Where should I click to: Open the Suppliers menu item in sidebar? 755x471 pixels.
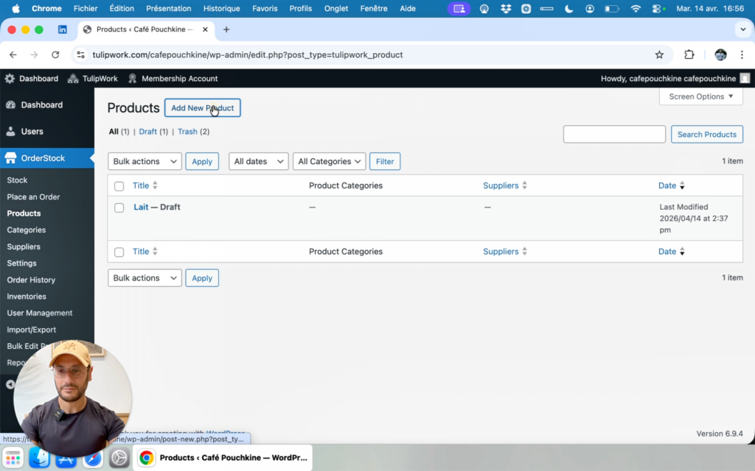click(x=24, y=247)
